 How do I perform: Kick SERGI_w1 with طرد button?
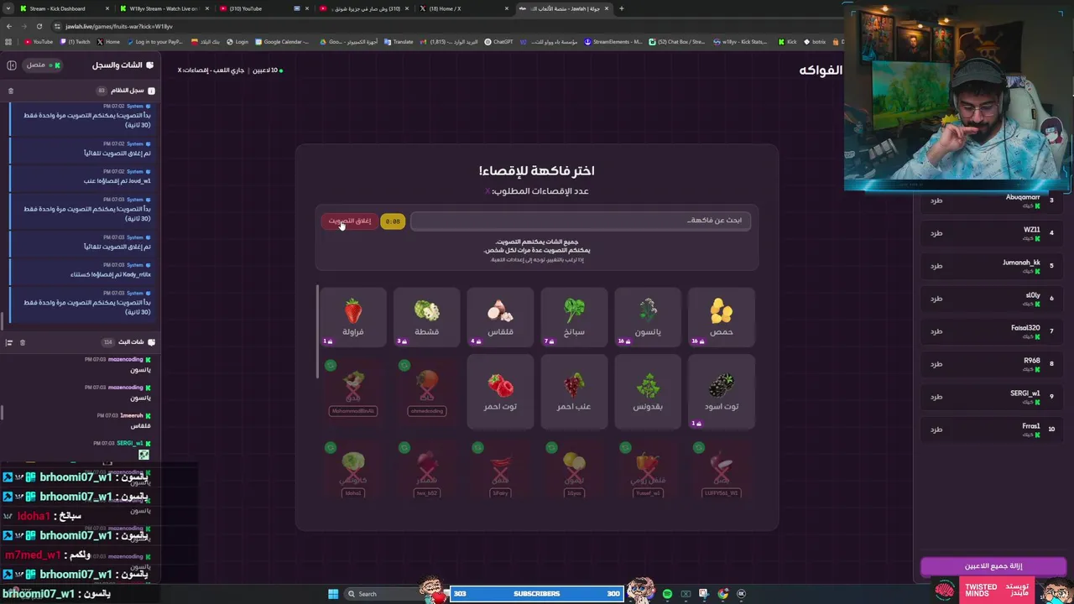tap(936, 397)
